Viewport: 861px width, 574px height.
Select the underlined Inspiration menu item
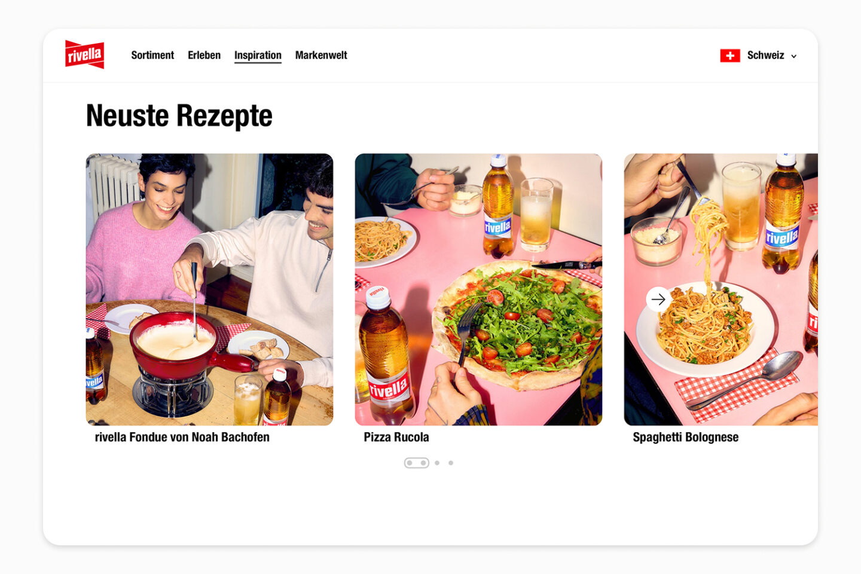pyautogui.click(x=258, y=56)
